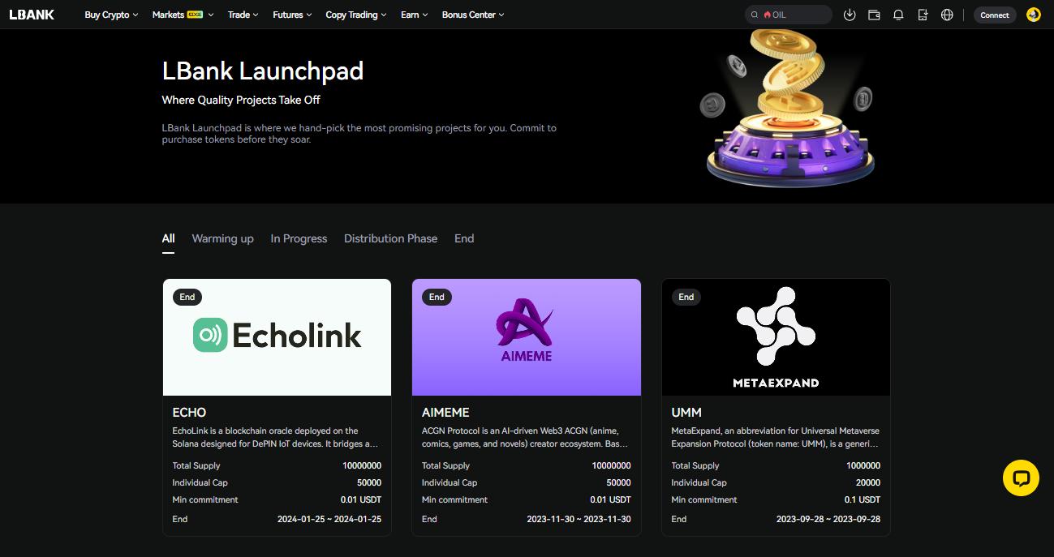This screenshot has width=1054, height=557.
Task: Click the yellow account avatar icon
Action: click(x=1033, y=15)
